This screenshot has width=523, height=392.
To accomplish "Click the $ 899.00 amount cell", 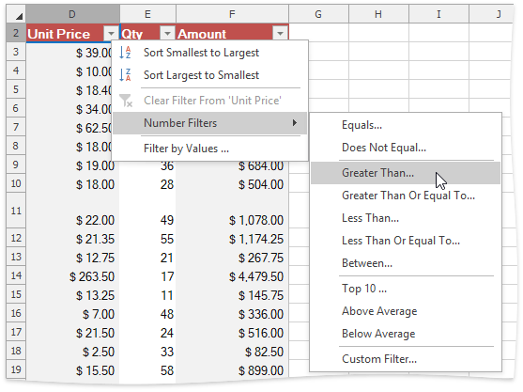I will (x=232, y=370).
